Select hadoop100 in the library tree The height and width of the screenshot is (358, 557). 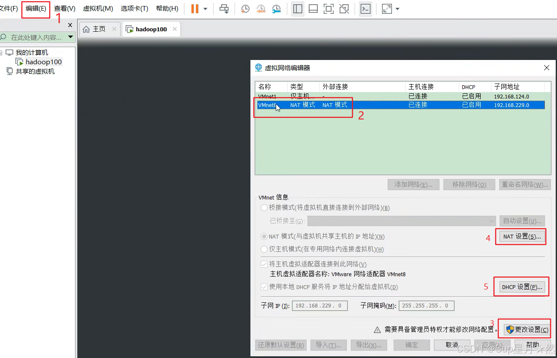[x=44, y=62]
